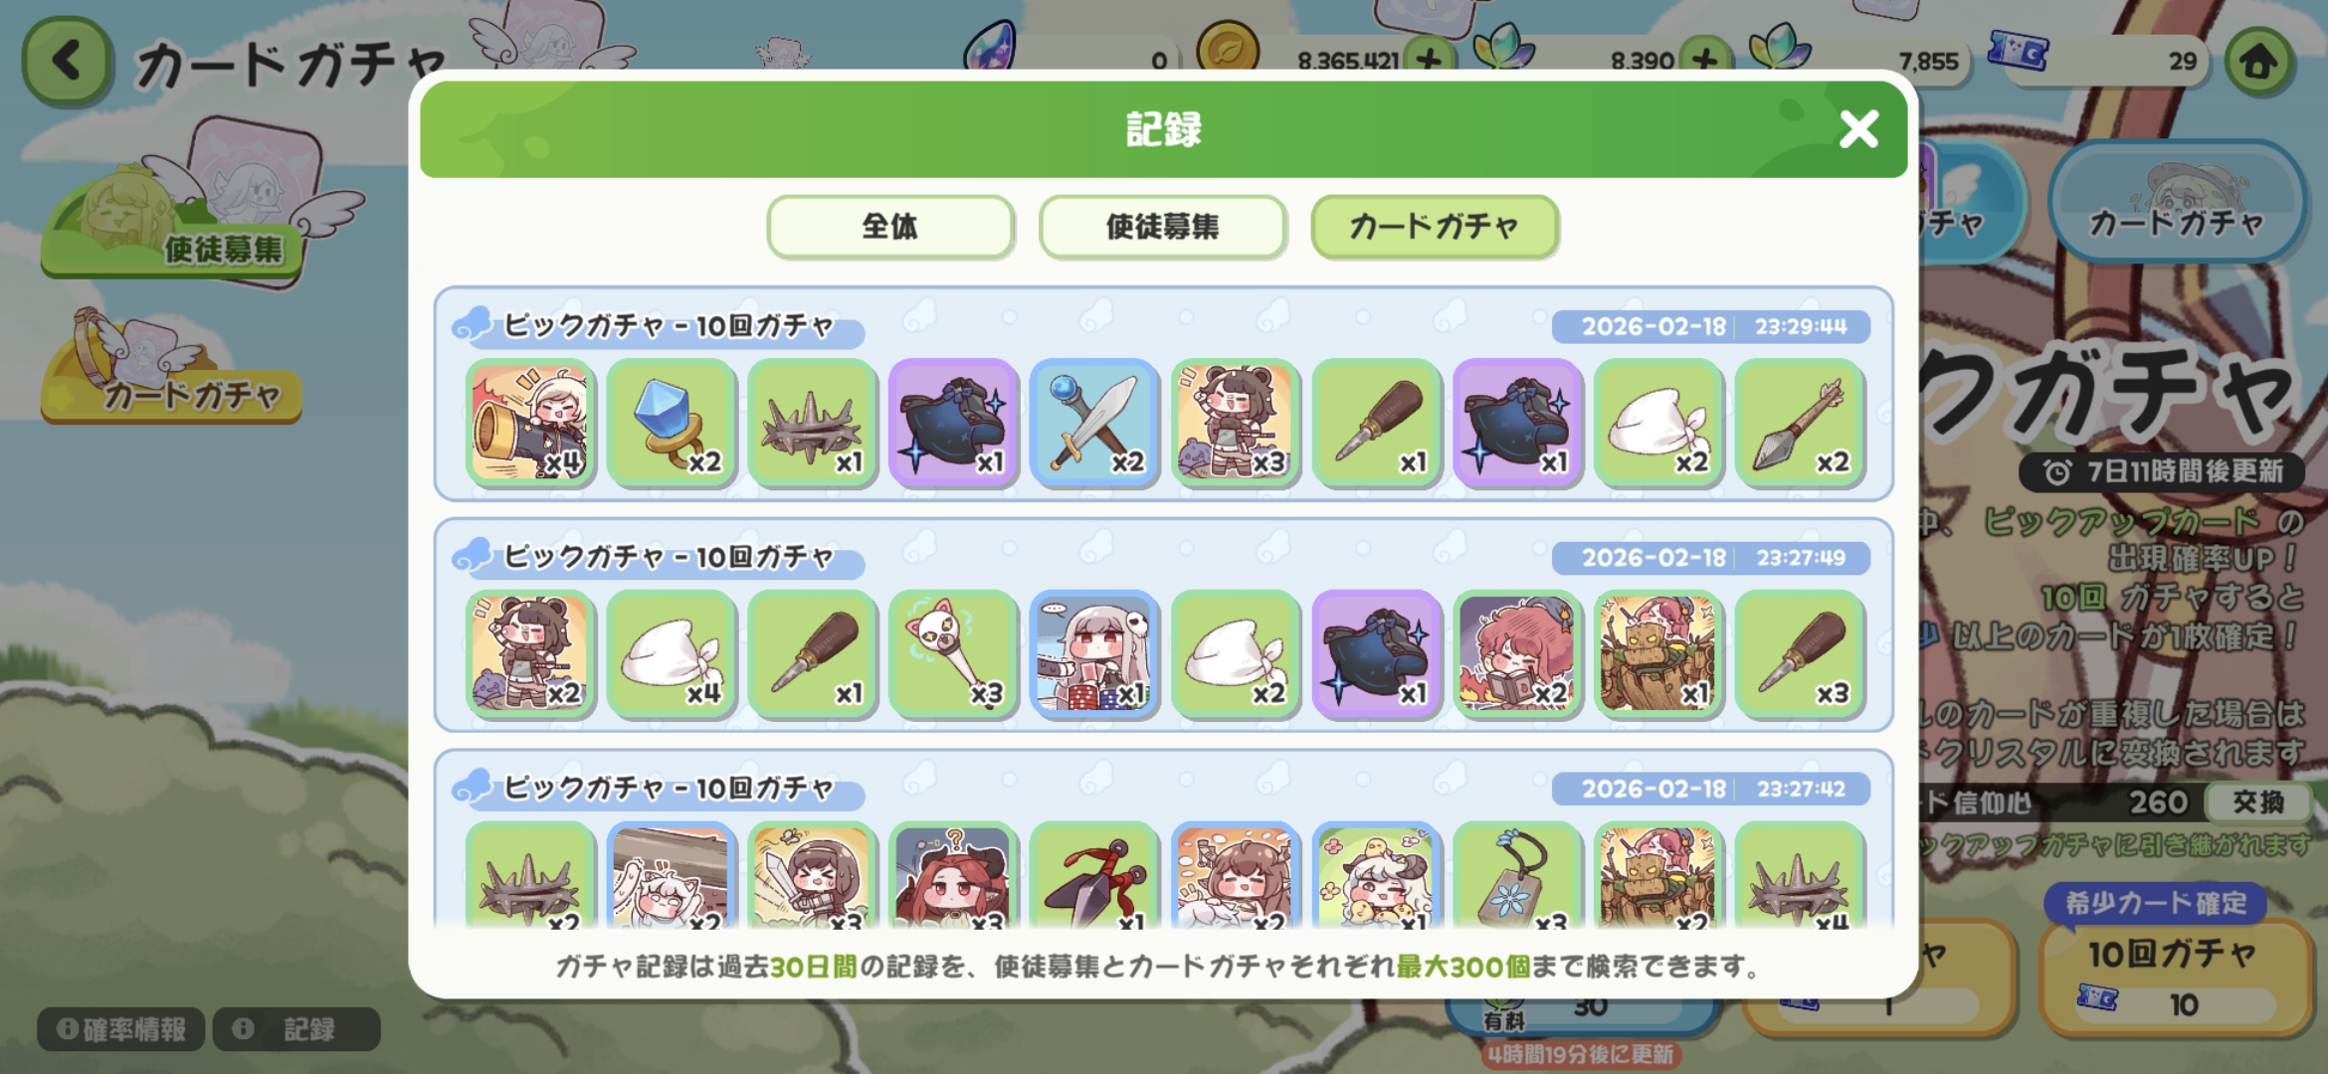Select the crossed sword and staff card
This screenshot has width=2328, height=1074.
tap(1094, 423)
